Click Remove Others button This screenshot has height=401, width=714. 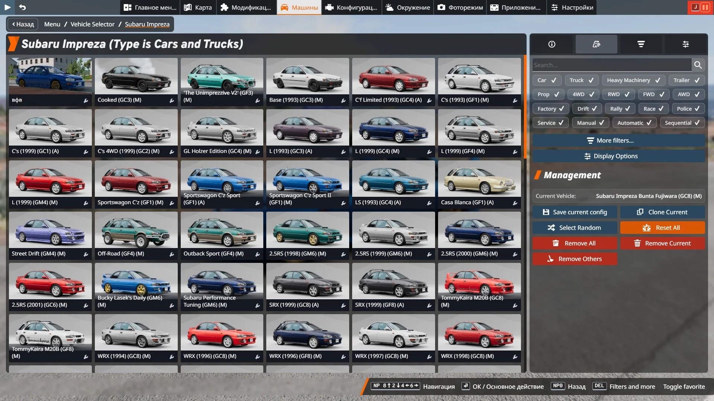pos(575,259)
